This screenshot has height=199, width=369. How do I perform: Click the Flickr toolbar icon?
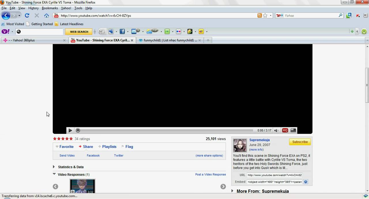[x=178, y=31]
